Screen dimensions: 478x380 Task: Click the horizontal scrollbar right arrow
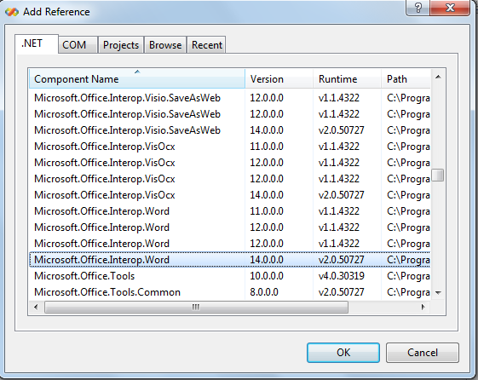coord(423,307)
